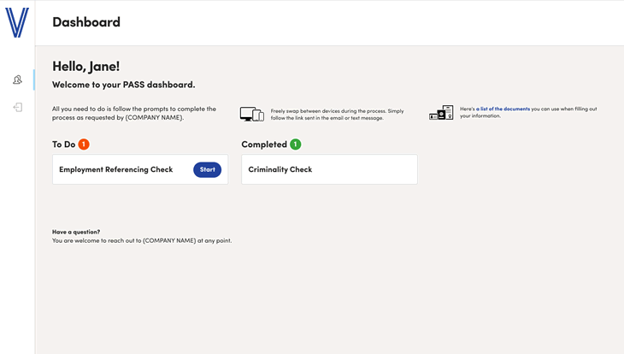
Task: Open the completed Criminality Check card
Action: [x=329, y=169]
